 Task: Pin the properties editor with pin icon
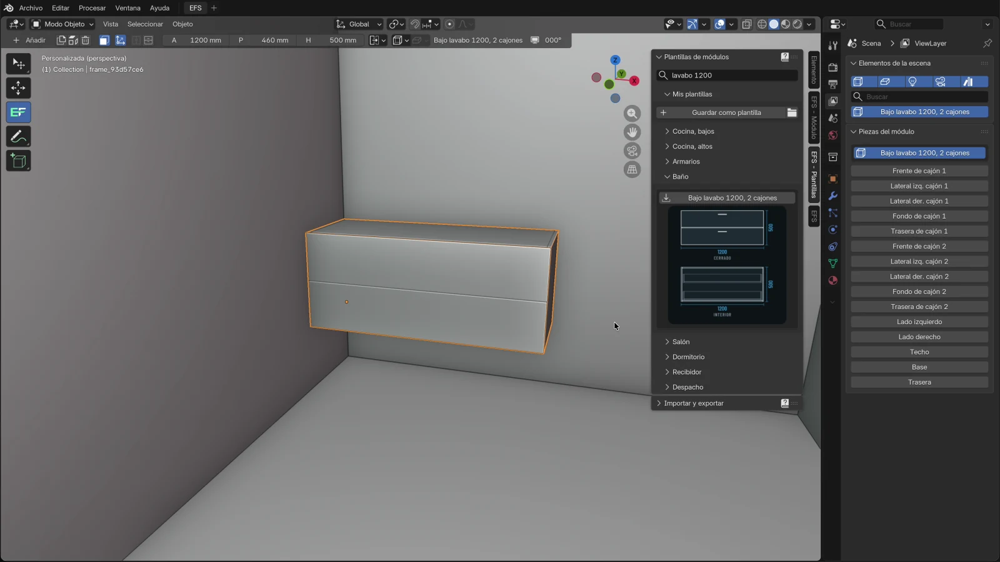coord(987,43)
